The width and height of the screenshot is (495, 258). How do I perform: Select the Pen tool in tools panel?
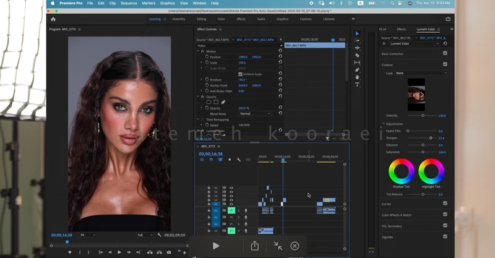coord(357,70)
